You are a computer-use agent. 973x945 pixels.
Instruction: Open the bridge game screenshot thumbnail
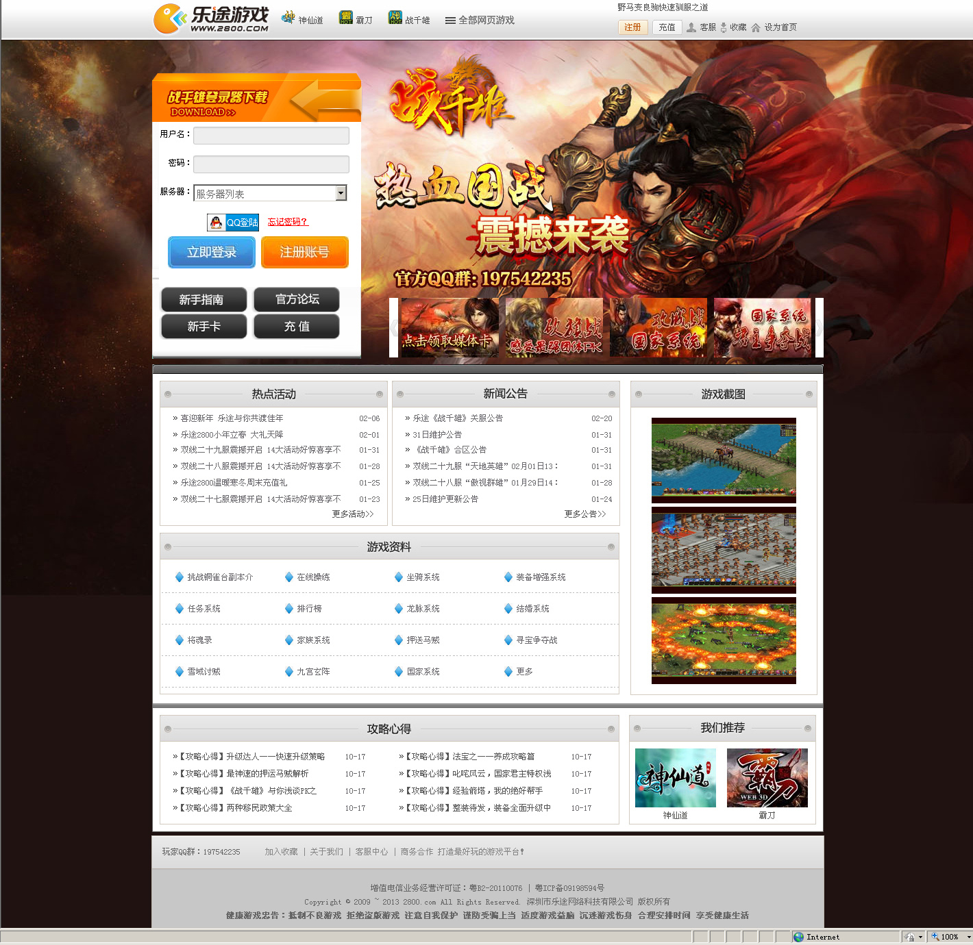coord(724,460)
